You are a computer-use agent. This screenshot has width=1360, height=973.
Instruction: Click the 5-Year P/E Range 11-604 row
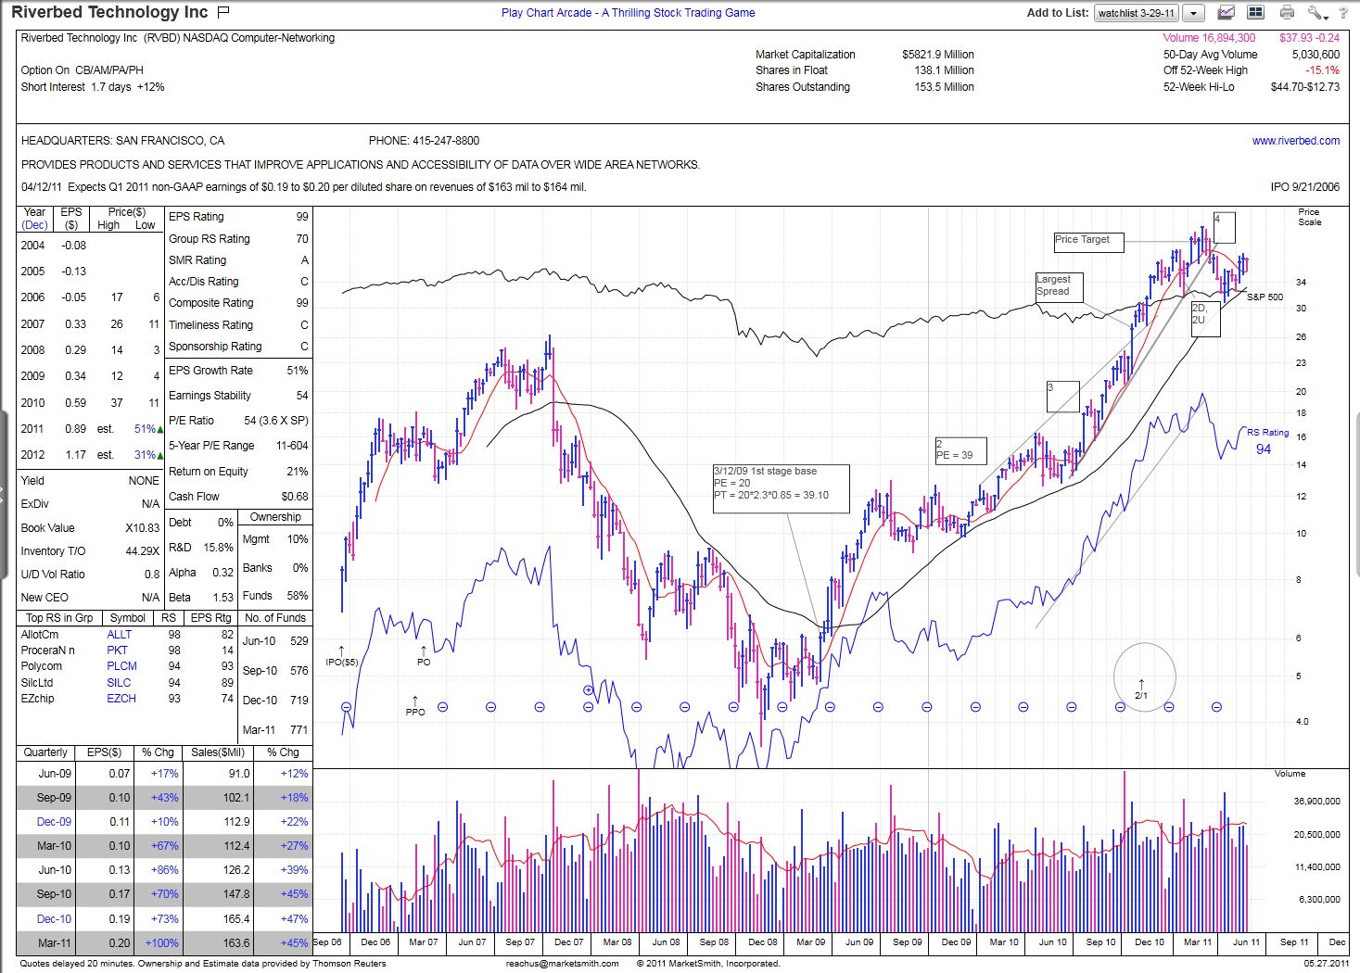238,446
